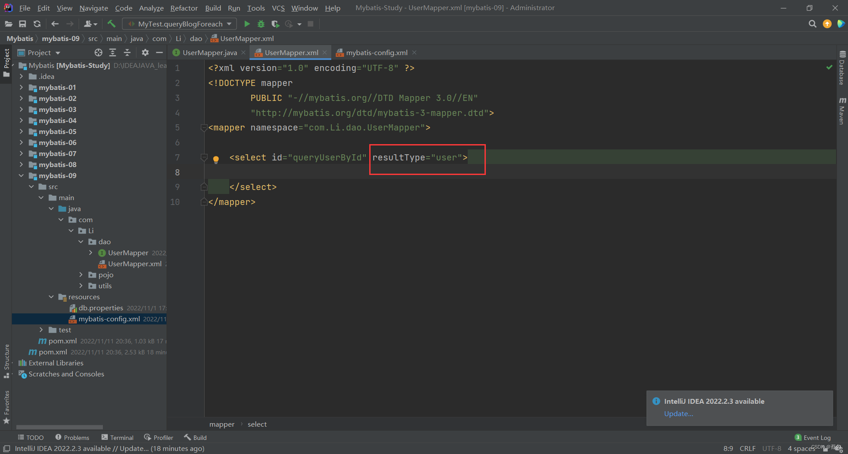Run MyTest.queryBlogForeach with the green play icon
848x454 pixels.
click(x=247, y=24)
